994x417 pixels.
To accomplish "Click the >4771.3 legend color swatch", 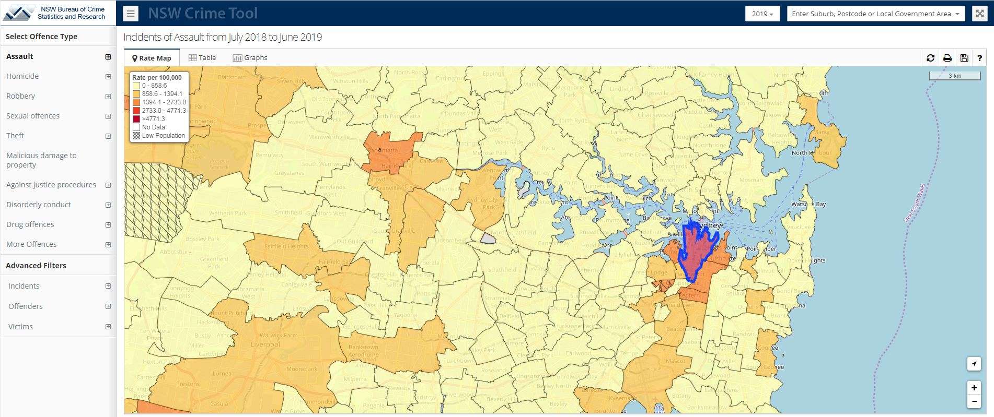I will tap(136, 119).
